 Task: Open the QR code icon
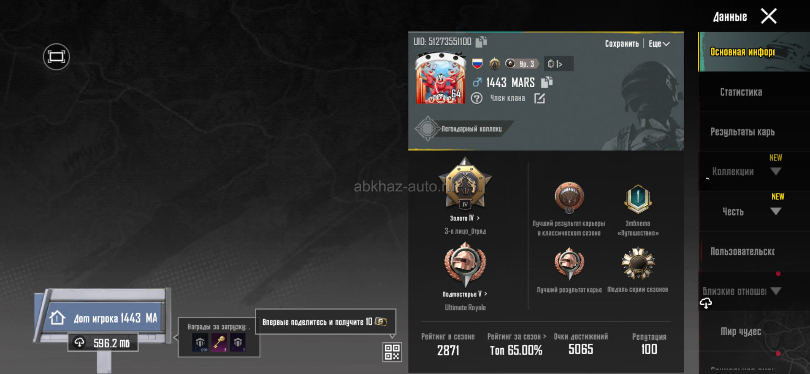(392, 352)
